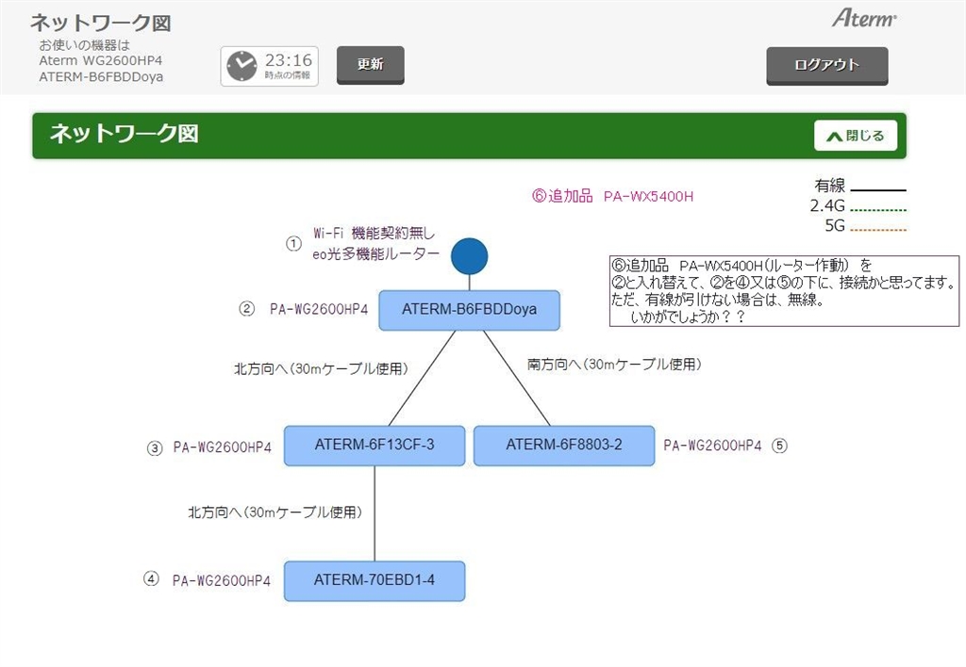
Task: Click the Wi-Fi 機能契約無し label
Action: coord(374,234)
